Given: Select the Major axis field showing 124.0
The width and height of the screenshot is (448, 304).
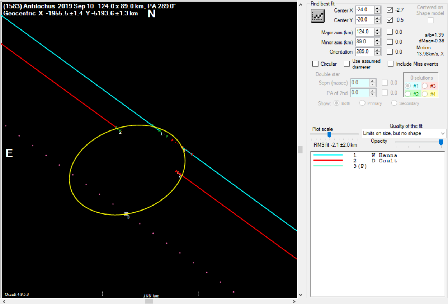Looking at the screenshot, I should [365, 32].
